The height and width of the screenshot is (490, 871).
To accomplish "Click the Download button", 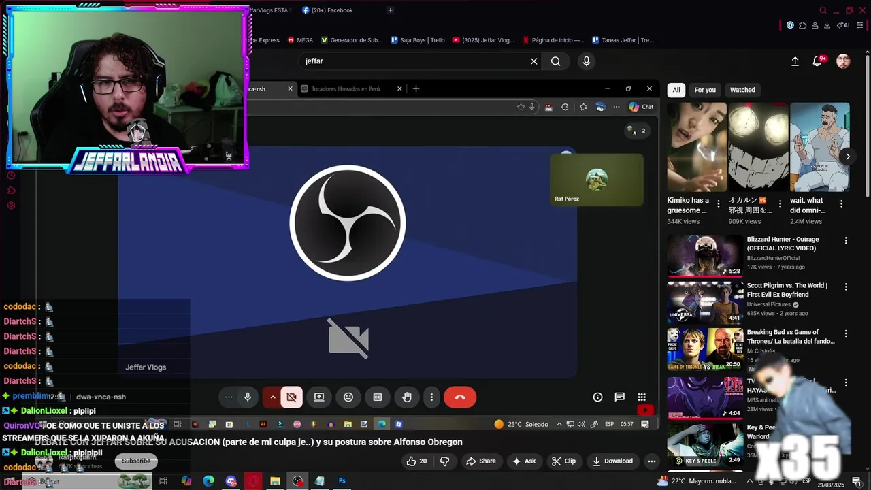I will (x=612, y=461).
